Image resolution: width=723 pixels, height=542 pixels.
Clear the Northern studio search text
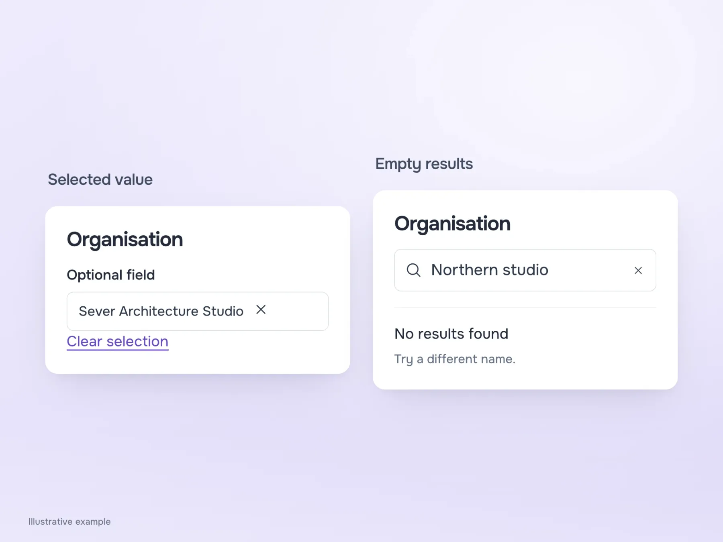(x=638, y=271)
